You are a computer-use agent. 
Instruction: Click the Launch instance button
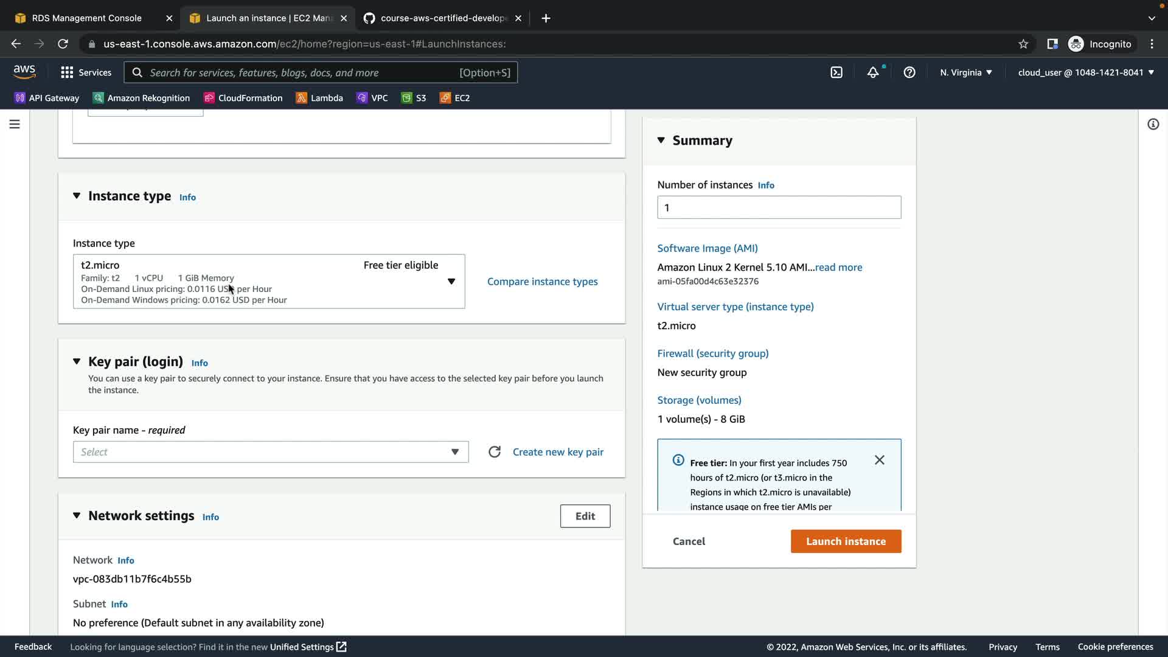846,541
